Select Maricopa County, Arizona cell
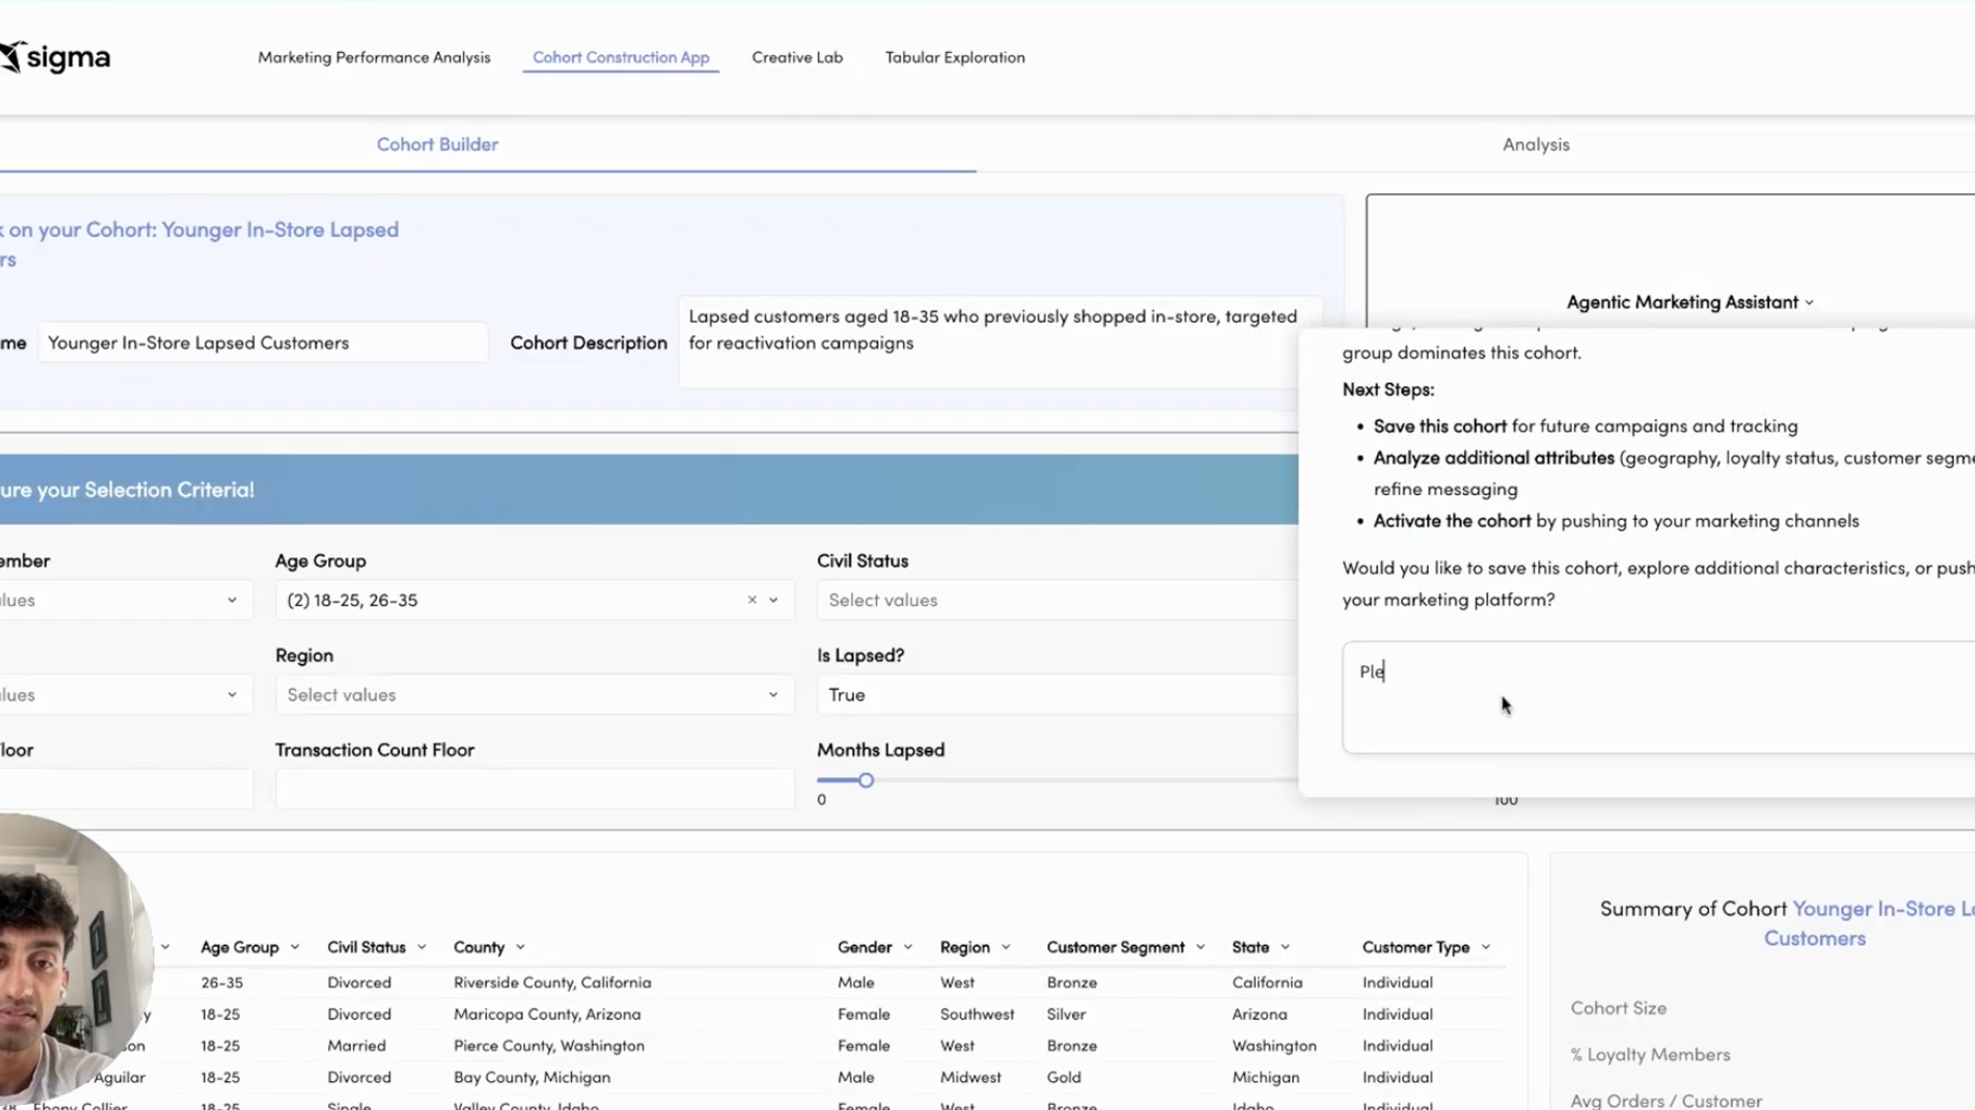The height and width of the screenshot is (1110, 1975). click(x=547, y=1014)
